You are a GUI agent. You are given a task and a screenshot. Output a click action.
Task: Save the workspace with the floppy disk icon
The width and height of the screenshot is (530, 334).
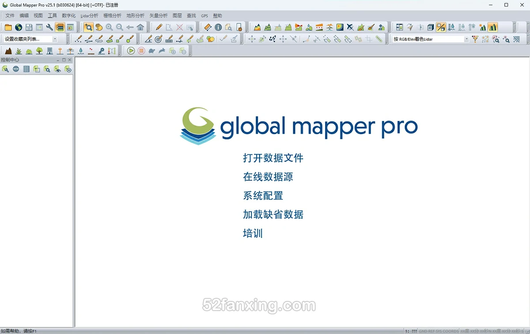tap(29, 27)
